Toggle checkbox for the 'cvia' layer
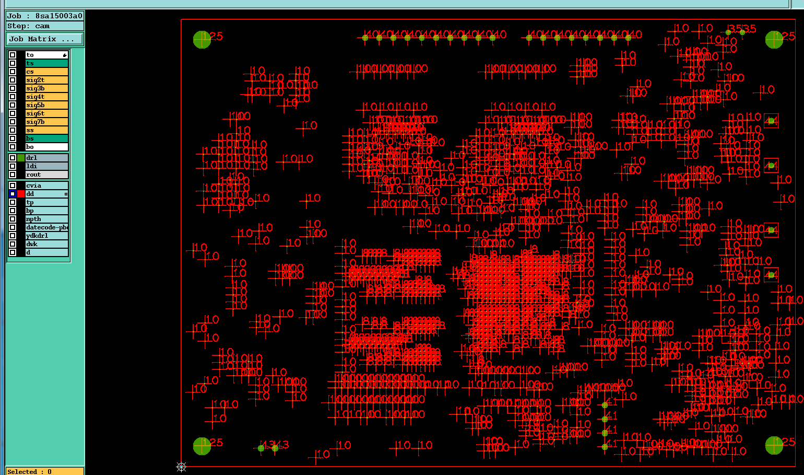804x475 pixels. point(13,186)
